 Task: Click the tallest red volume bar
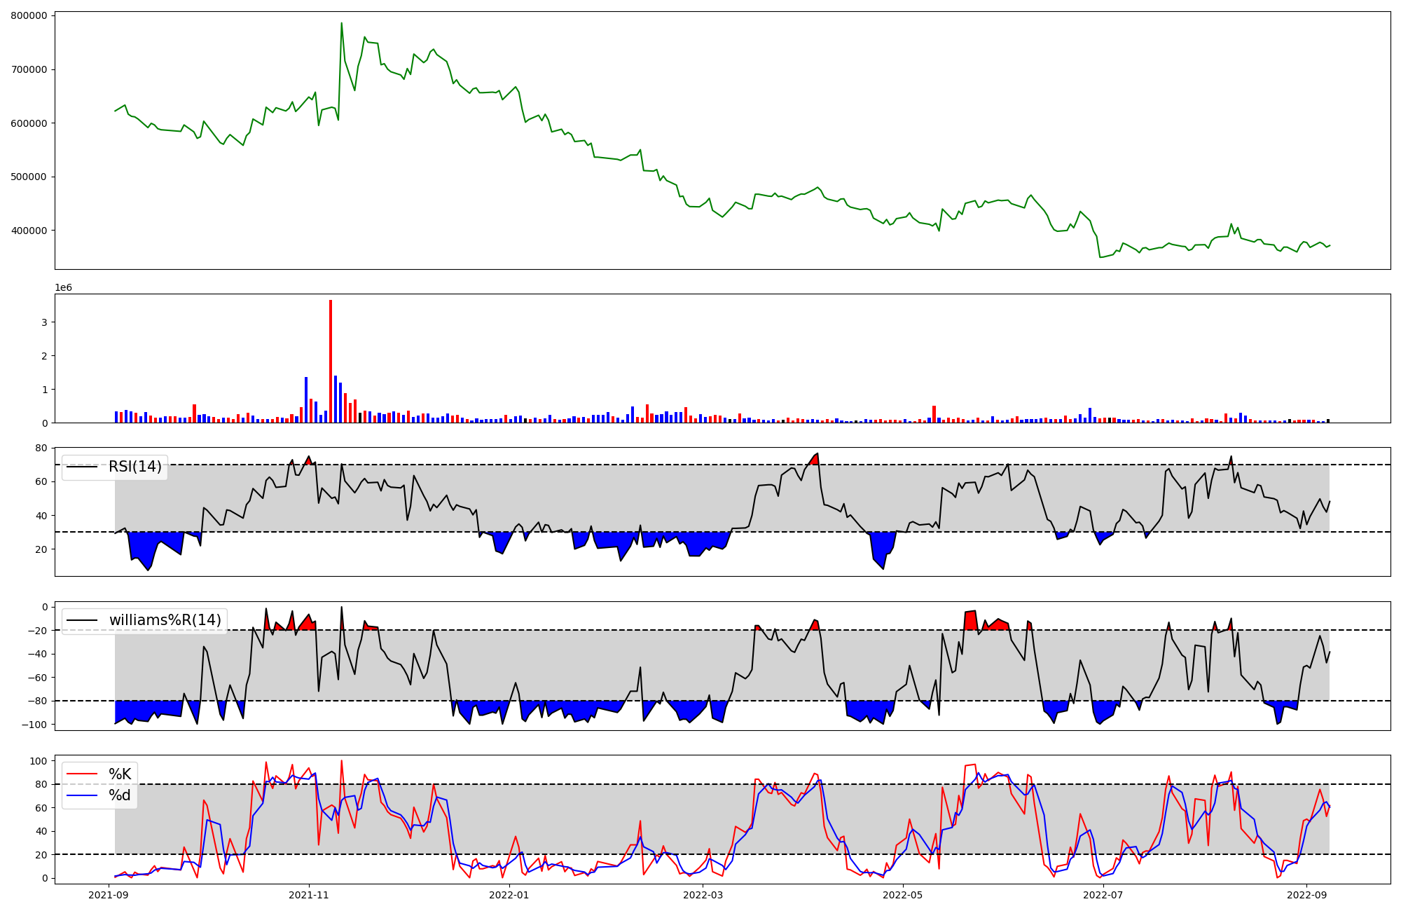pos(331,361)
